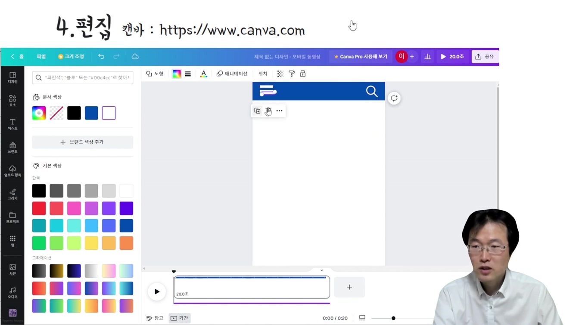Select the 20.0초 page thumbnail in timeline

(252, 287)
